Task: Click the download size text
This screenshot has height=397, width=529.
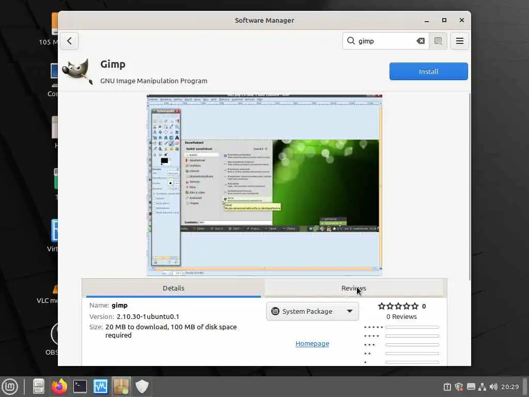Action: point(171,331)
